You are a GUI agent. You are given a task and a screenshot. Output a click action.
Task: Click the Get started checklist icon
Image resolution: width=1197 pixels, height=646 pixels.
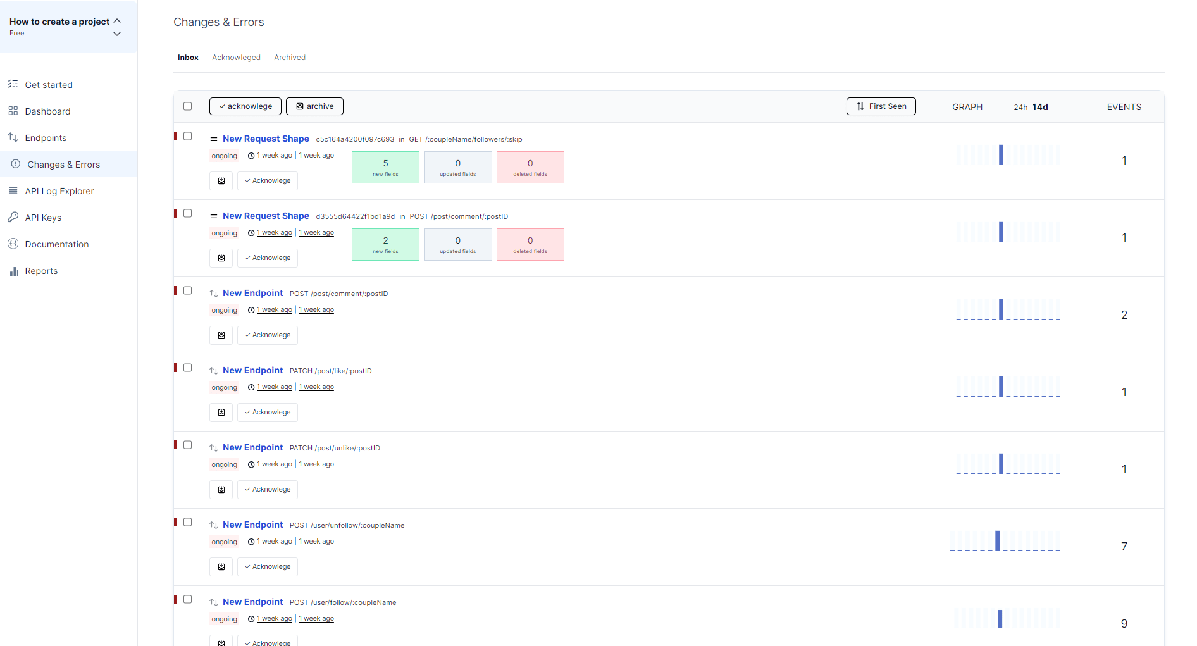click(x=13, y=84)
